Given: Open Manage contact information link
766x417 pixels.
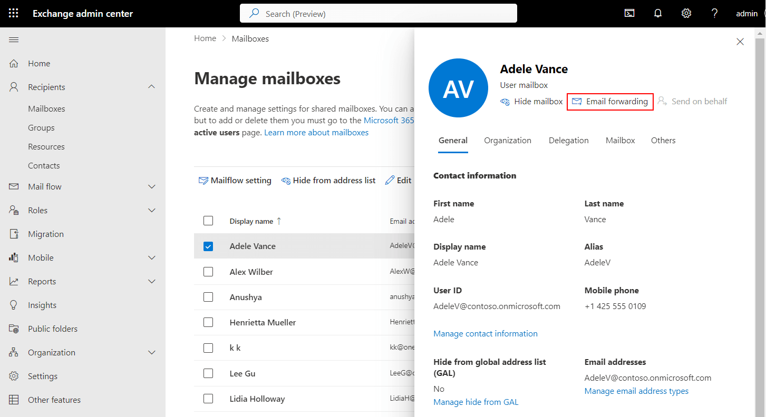Looking at the screenshot, I should [x=485, y=333].
